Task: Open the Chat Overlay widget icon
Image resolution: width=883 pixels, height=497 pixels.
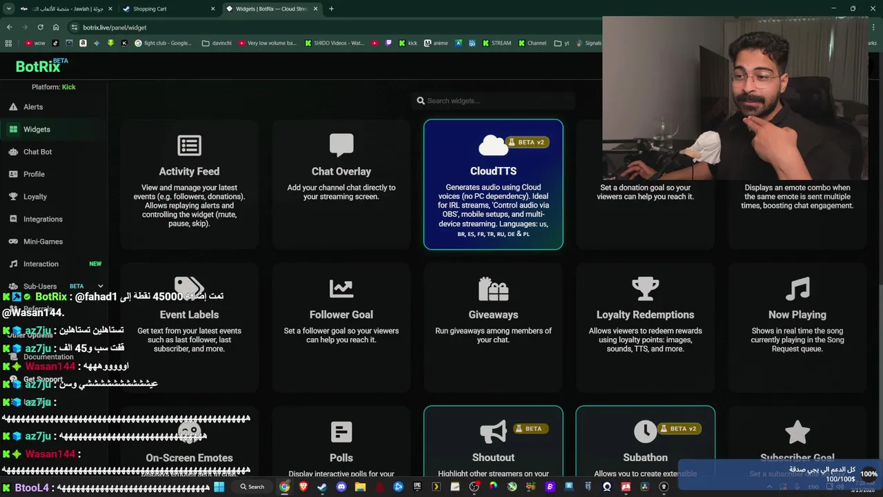Action: (341, 145)
